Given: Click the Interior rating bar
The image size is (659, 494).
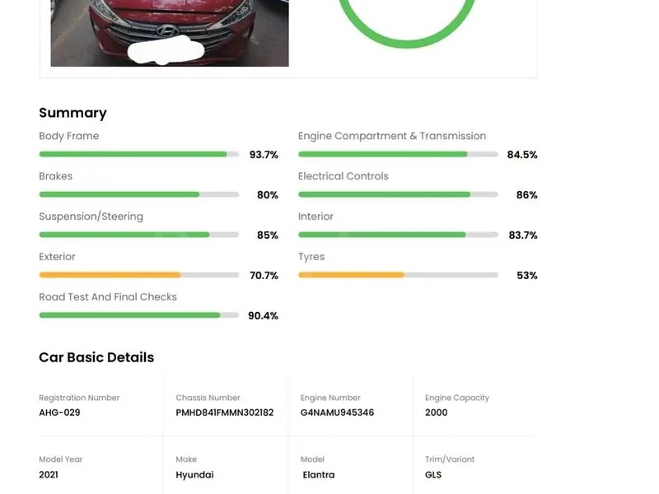Looking at the screenshot, I should [398, 235].
